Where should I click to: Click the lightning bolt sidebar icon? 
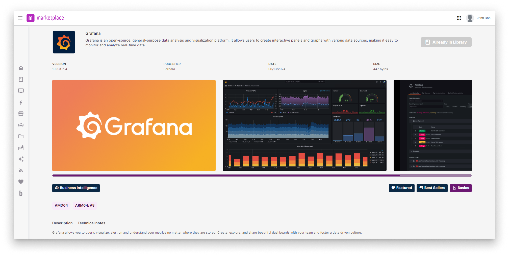pyautogui.click(x=21, y=102)
